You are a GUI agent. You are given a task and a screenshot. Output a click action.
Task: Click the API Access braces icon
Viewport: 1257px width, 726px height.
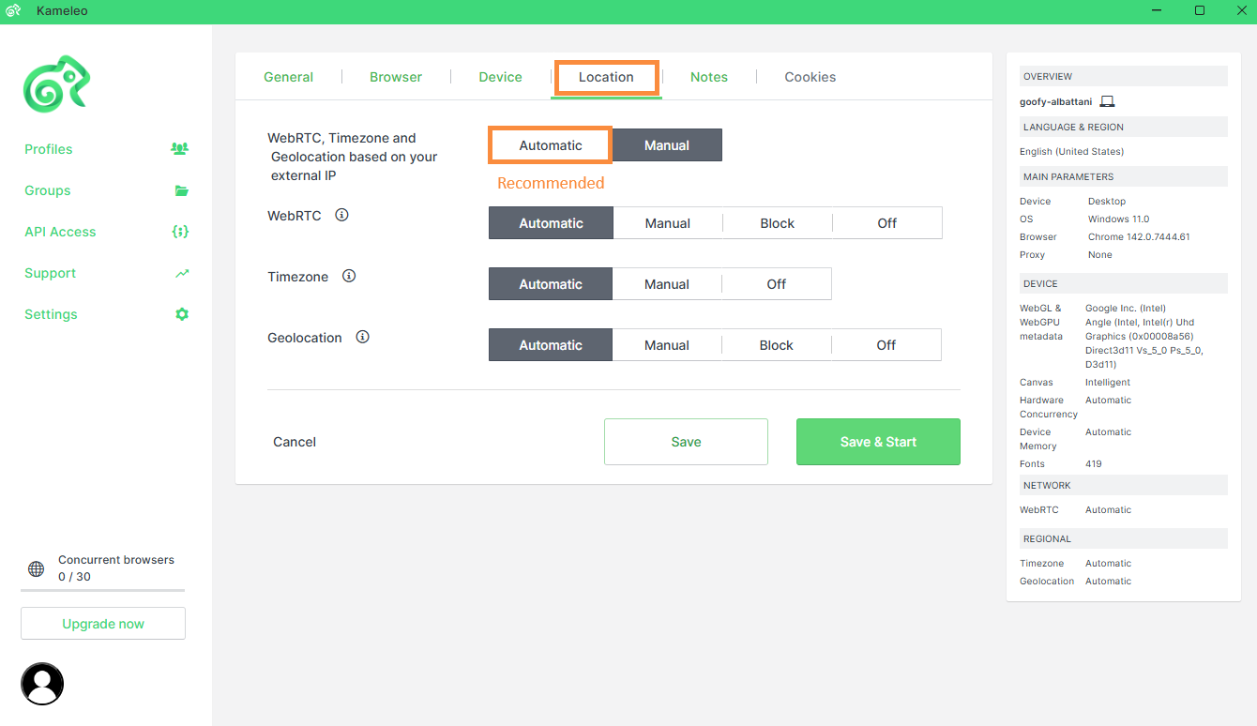tap(181, 232)
